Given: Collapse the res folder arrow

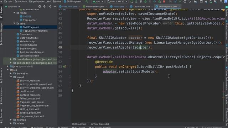Looking at the screenshot, I should [7, 70].
